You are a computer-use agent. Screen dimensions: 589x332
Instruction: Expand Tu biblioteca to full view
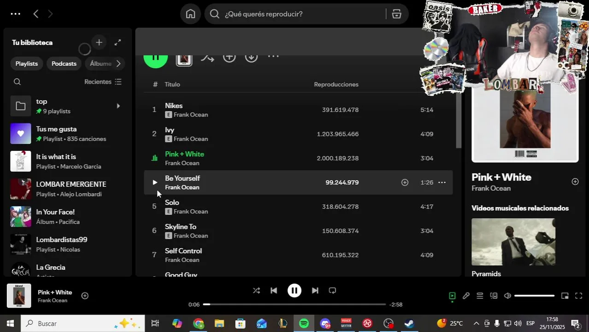[118, 42]
